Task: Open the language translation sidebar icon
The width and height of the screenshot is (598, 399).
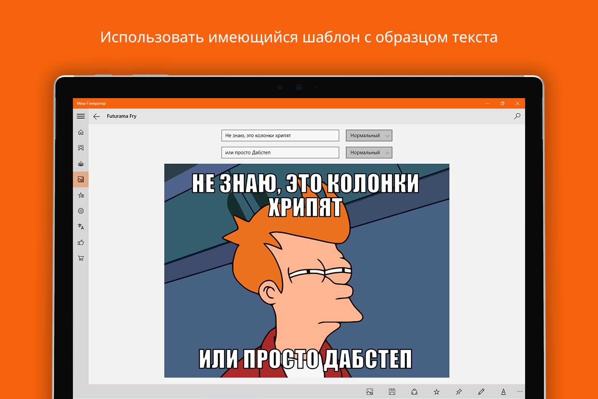Action: (x=81, y=227)
